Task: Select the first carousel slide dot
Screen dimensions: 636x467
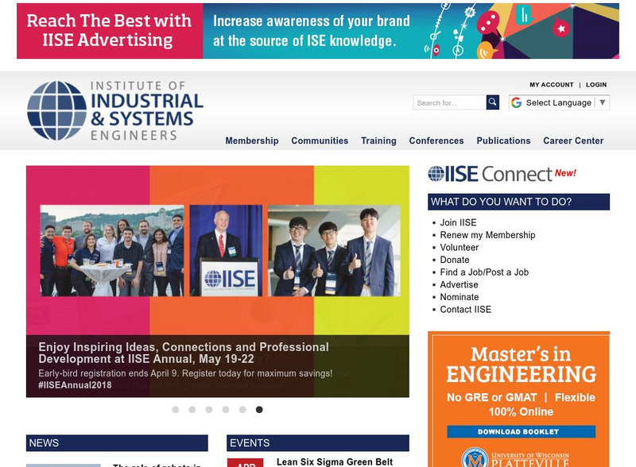Action: (x=175, y=410)
